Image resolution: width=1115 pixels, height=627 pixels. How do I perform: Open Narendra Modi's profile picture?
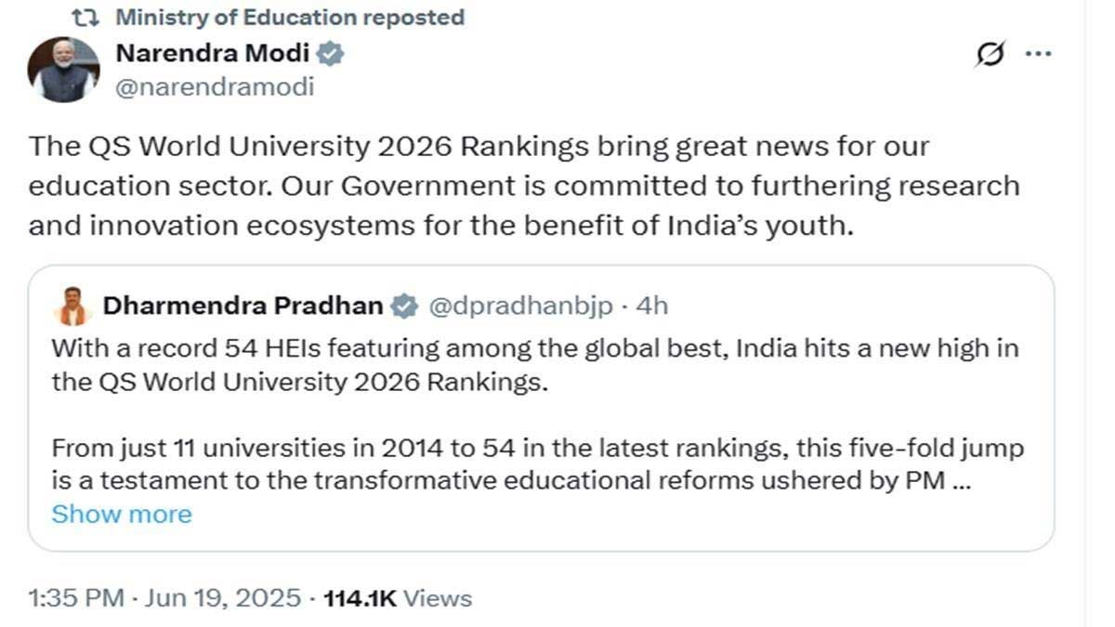(x=62, y=69)
